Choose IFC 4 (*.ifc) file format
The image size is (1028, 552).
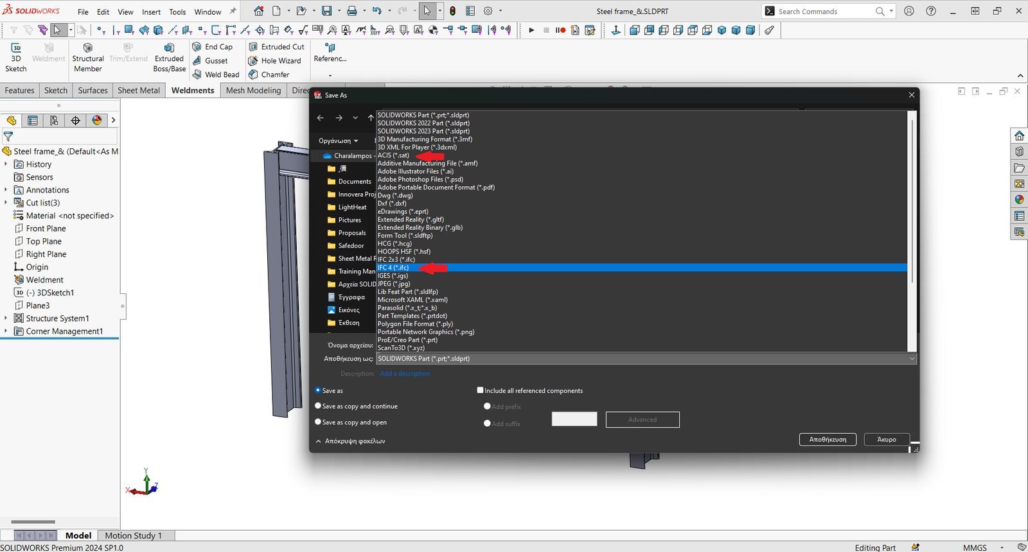393,268
